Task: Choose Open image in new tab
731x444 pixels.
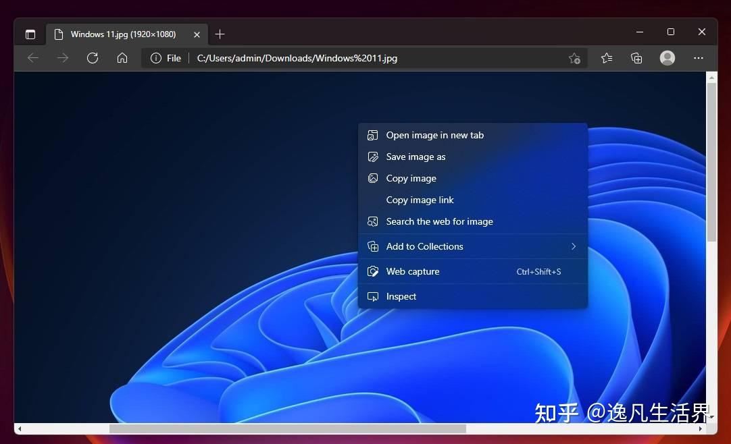Action: coord(434,135)
